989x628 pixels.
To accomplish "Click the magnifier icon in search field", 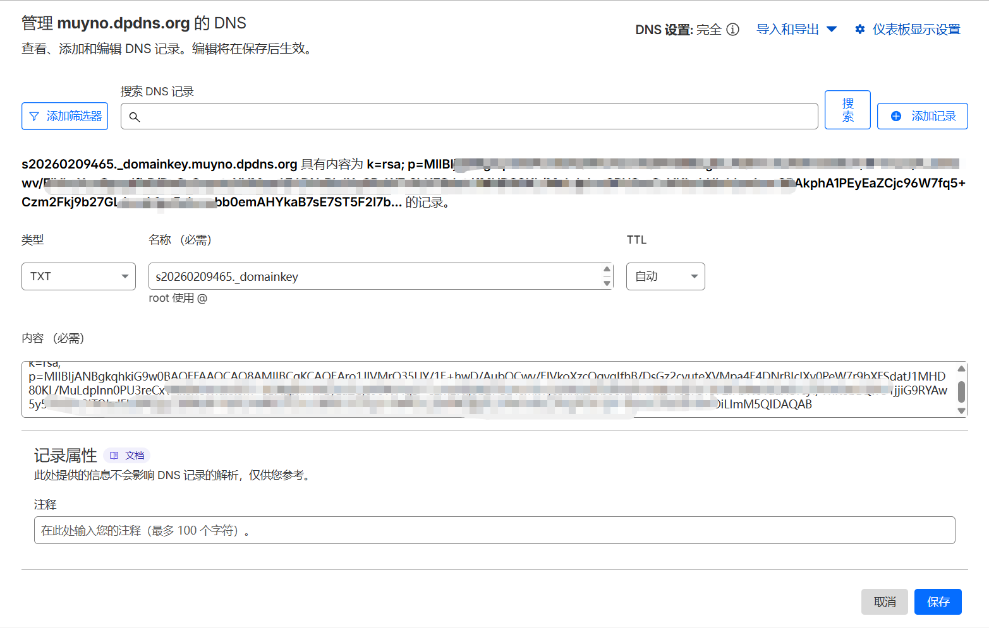I will tap(134, 117).
